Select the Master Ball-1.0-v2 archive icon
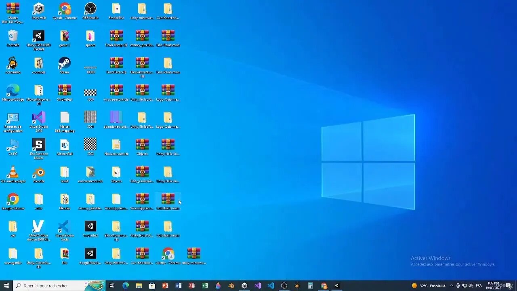 (13, 13)
